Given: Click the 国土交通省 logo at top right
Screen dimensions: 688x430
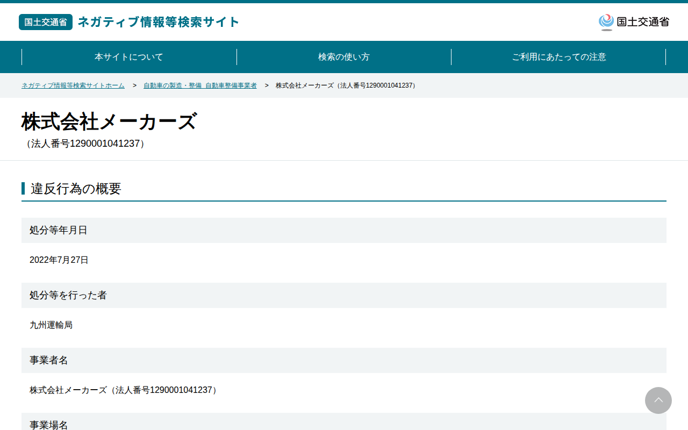Looking at the screenshot, I should 634,22.
